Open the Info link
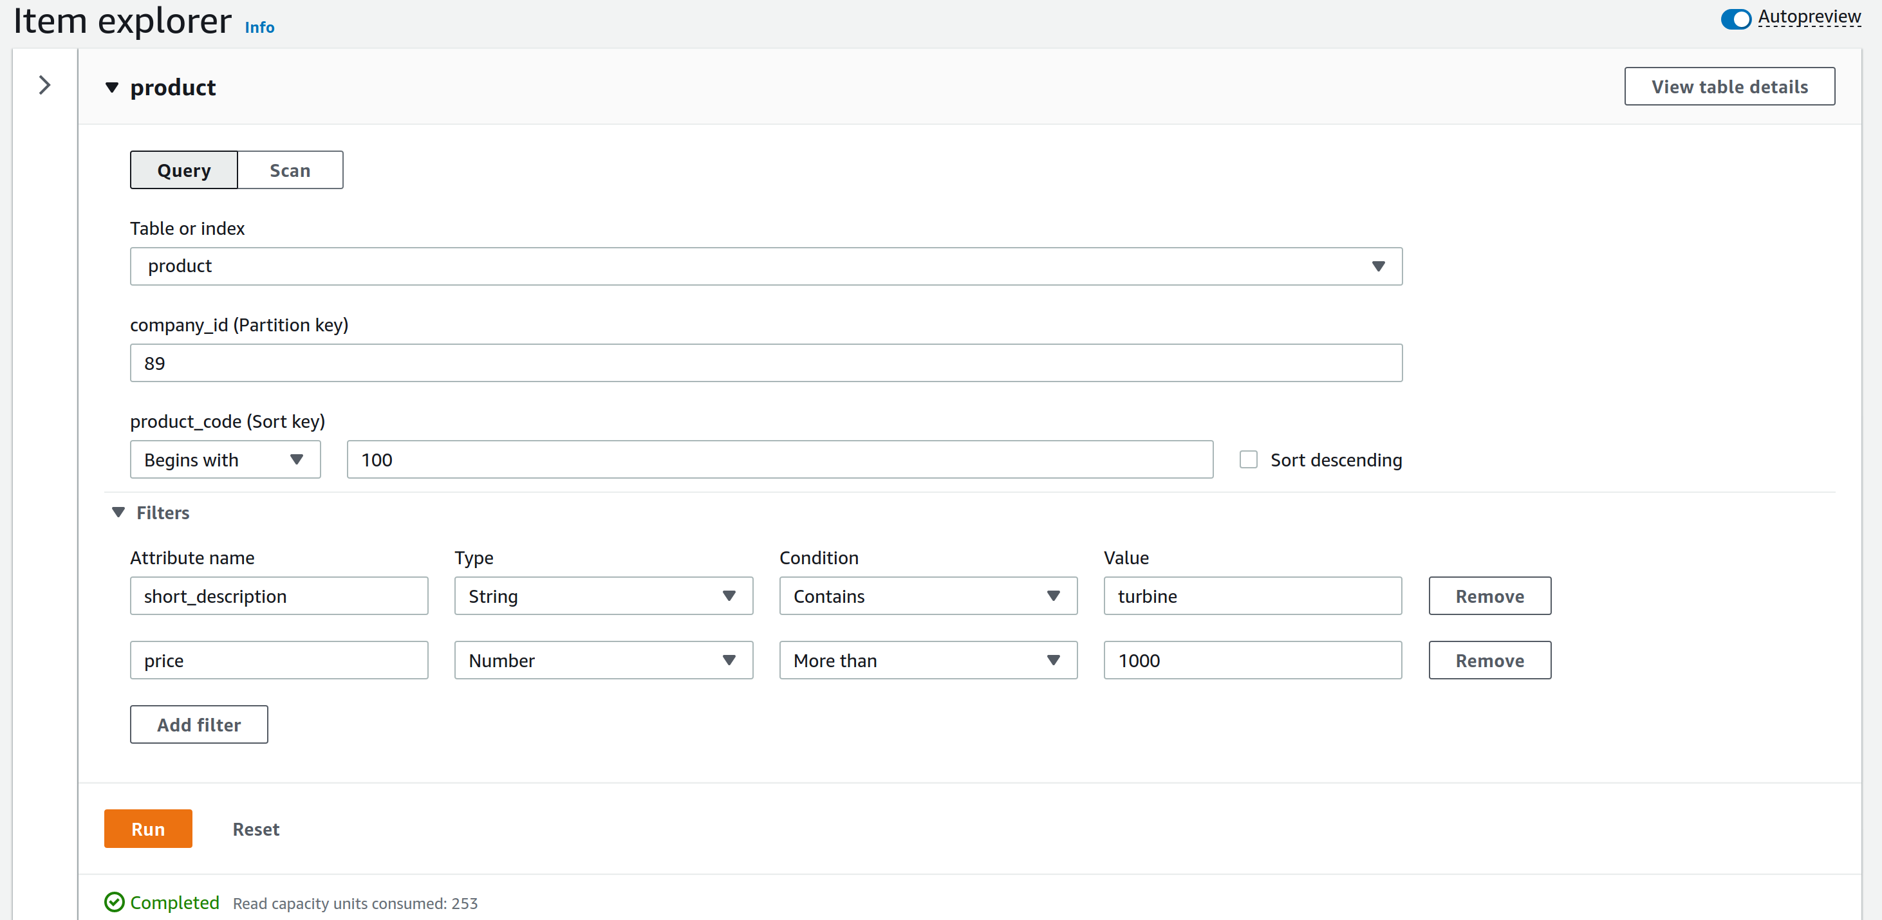 tap(259, 28)
